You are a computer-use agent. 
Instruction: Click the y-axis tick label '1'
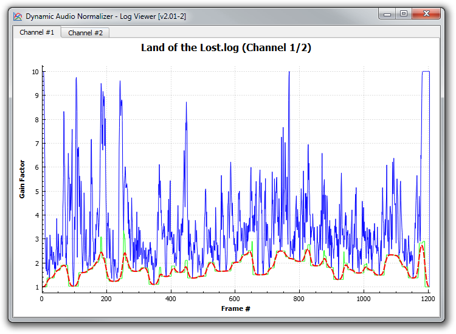coord(37,287)
